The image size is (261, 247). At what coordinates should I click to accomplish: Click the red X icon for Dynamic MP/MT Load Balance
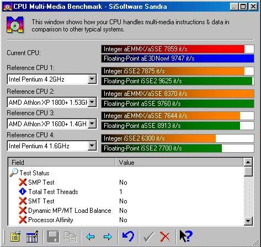(23, 211)
